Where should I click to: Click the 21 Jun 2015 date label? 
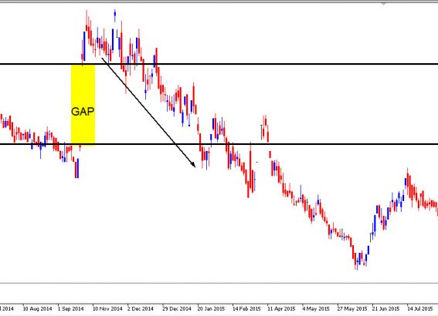point(385,309)
